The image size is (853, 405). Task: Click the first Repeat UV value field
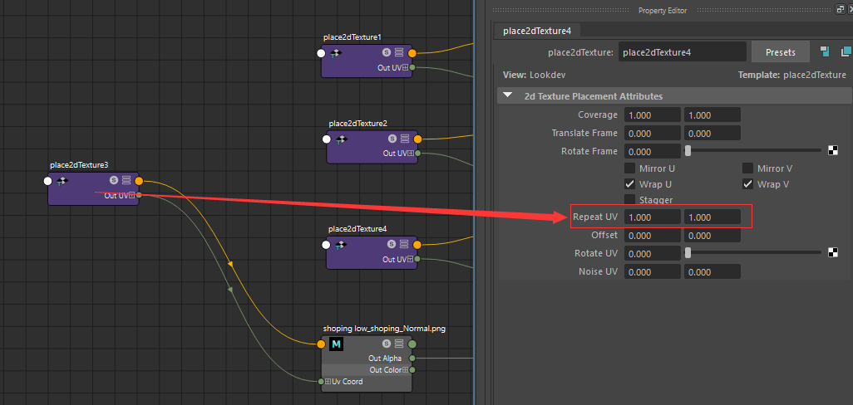tap(653, 217)
